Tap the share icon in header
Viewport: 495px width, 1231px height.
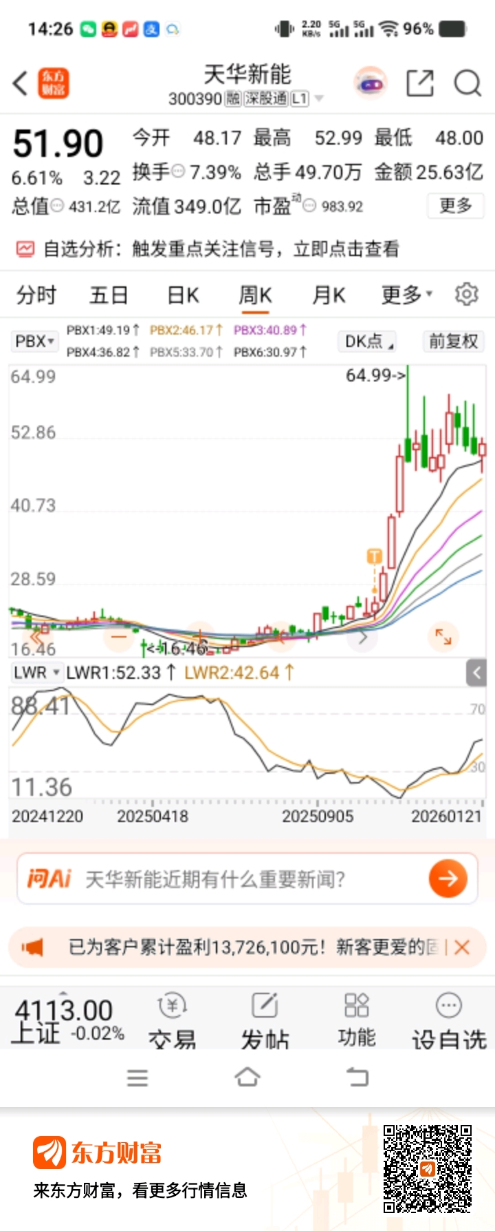pyautogui.click(x=420, y=83)
